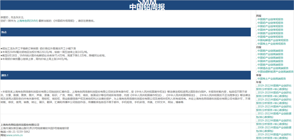Open 2019-2022中国铜产业链研究报告 annual link
The image size is (294, 140).
274,87
